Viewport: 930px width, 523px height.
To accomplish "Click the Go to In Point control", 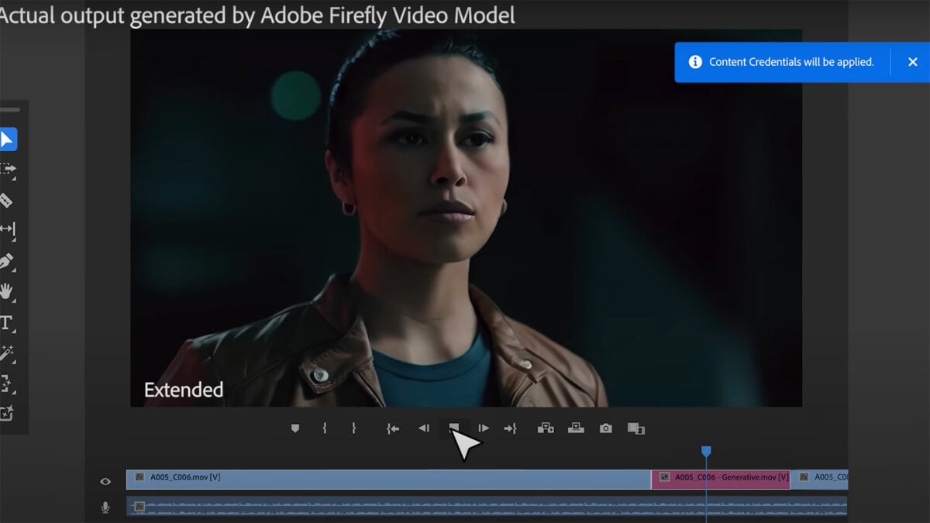I will point(392,427).
